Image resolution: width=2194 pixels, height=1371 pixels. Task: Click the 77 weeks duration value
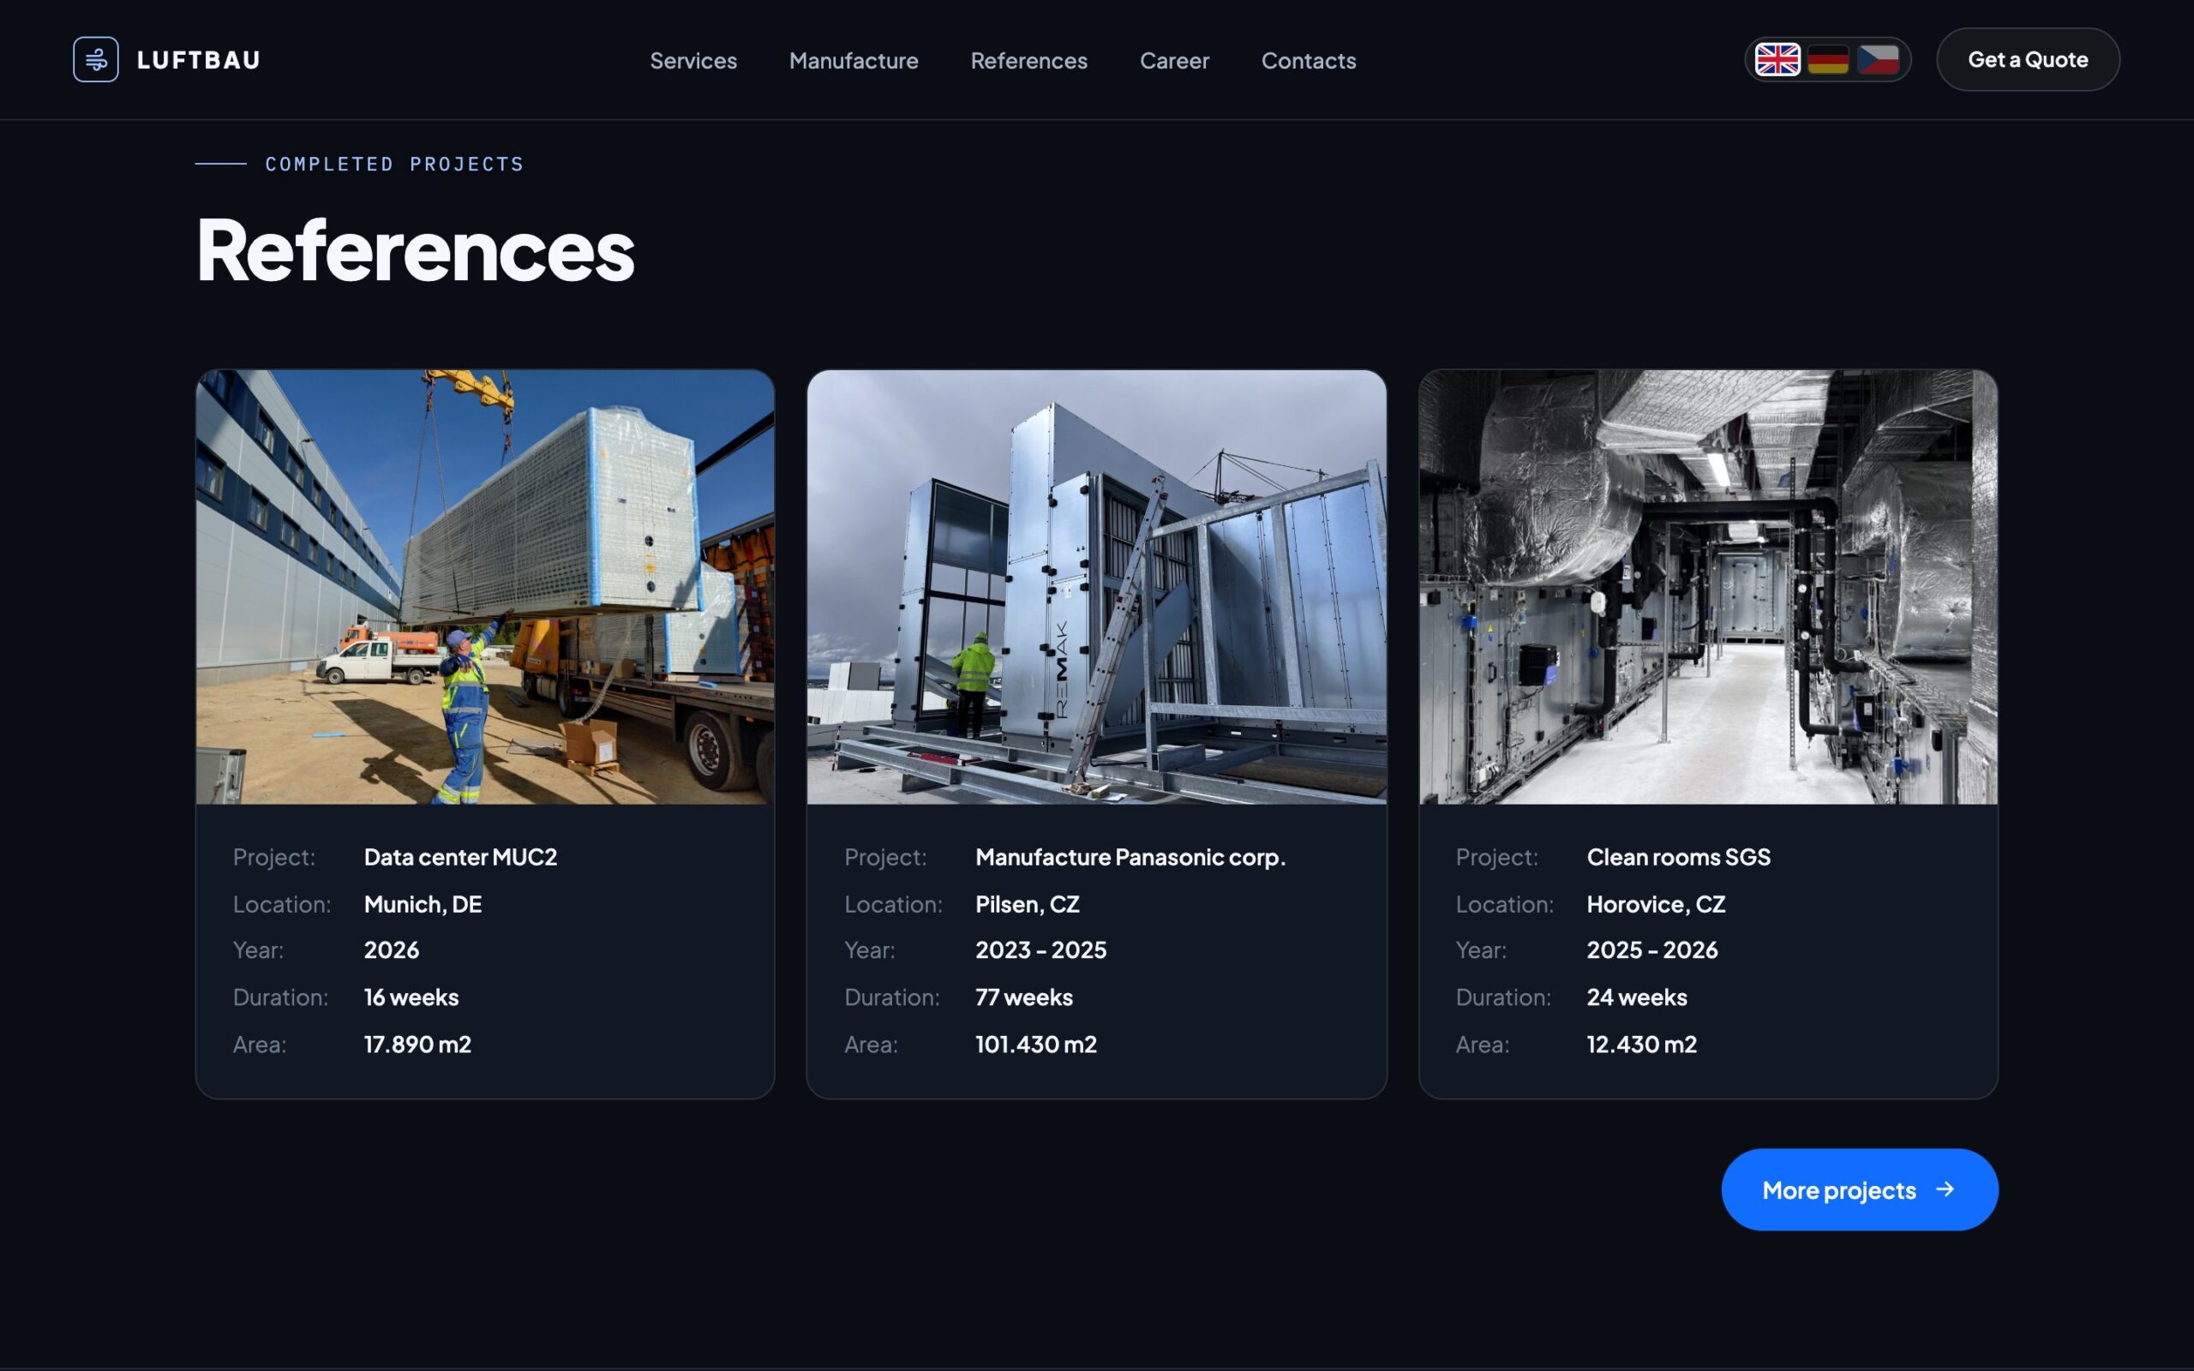click(1023, 997)
